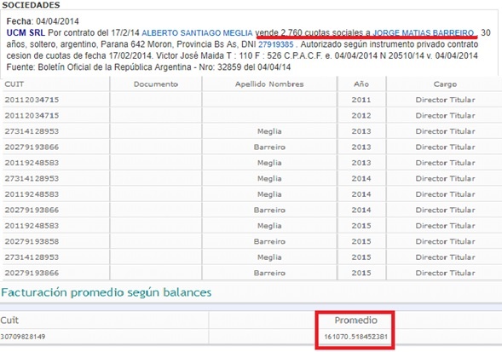This screenshot has height=352, width=502.
Task: Click the Promedio value 161070.518452381
Action: (355, 337)
